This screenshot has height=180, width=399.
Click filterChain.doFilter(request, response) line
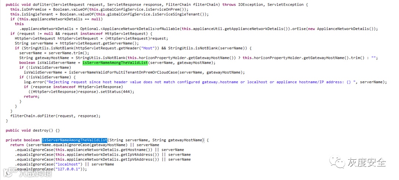click(55, 116)
